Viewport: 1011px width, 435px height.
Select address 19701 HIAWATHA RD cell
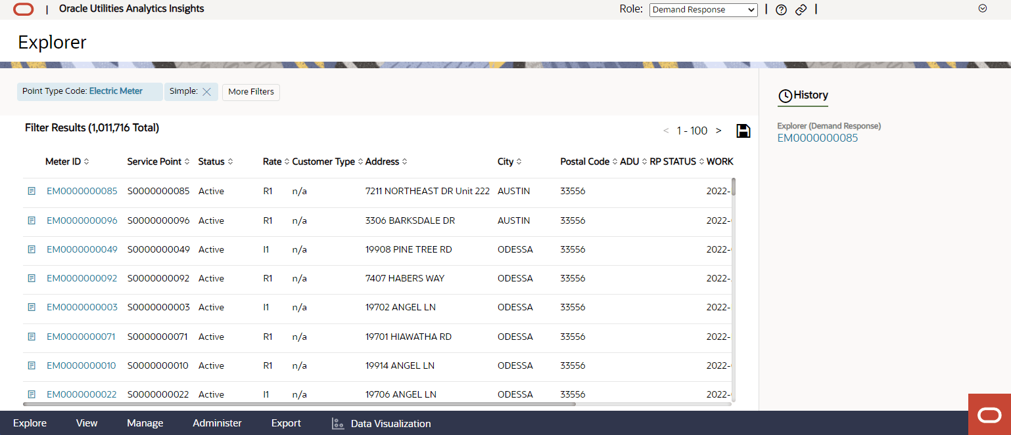tap(408, 337)
